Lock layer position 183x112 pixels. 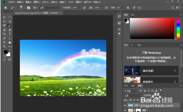(138, 100)
